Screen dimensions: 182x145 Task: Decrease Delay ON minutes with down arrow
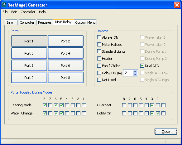[135, 74]
